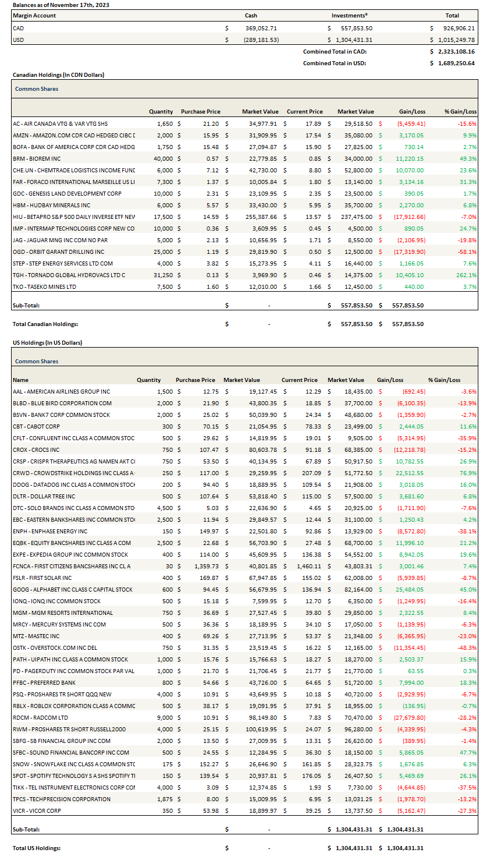This screenshot has width=483, height=860.
Task: Click the Combined Total in USD label
Action: [x=335, y=63]
